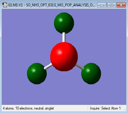
Task: Click the atoms and electrons summary text
Action: point(28,108)
